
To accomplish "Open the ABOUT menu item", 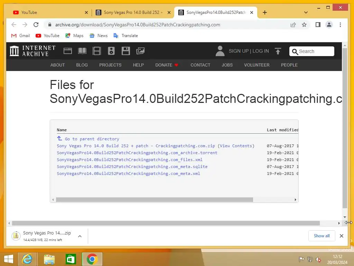I will coord(58,65).
